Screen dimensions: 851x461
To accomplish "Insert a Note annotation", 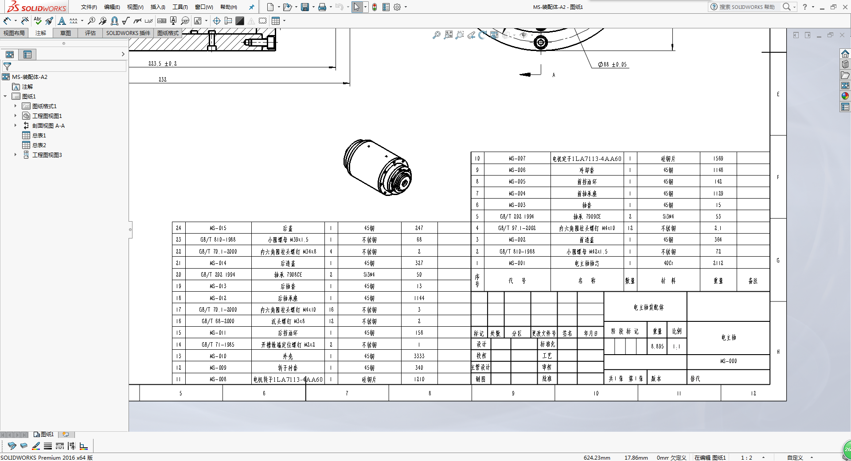I will [62, 20].
